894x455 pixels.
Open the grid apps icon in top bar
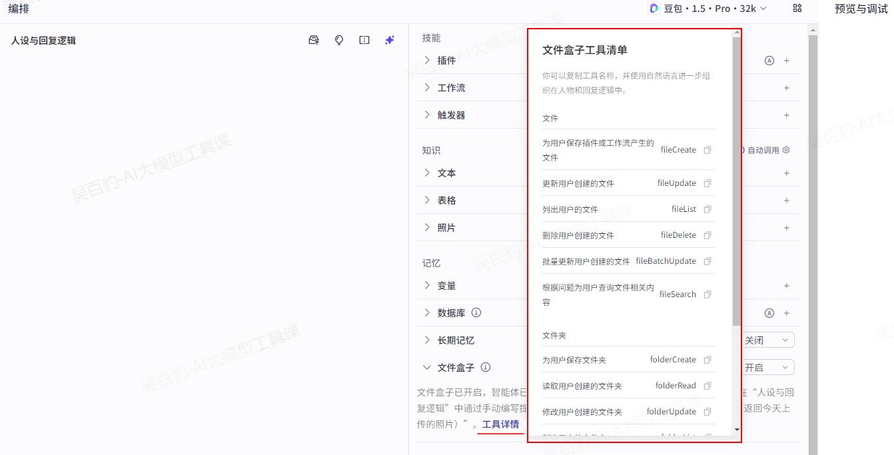point(797,8)
